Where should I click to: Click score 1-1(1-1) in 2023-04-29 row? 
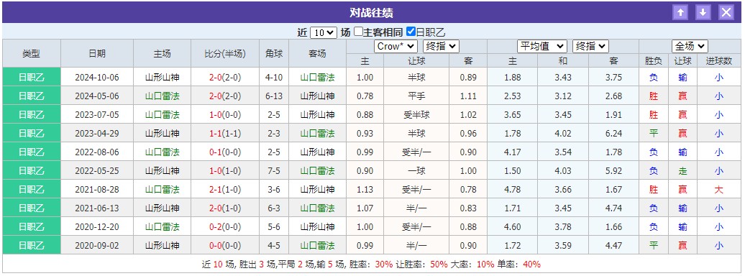pos(225,134)
